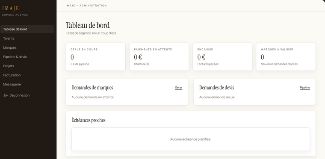Click the Tableau de bord page heading
The image size is (325, 159).
[x=88, y=25]
